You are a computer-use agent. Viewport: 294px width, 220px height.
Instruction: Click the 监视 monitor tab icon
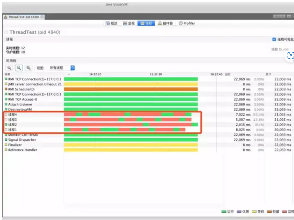click(125, 23)
